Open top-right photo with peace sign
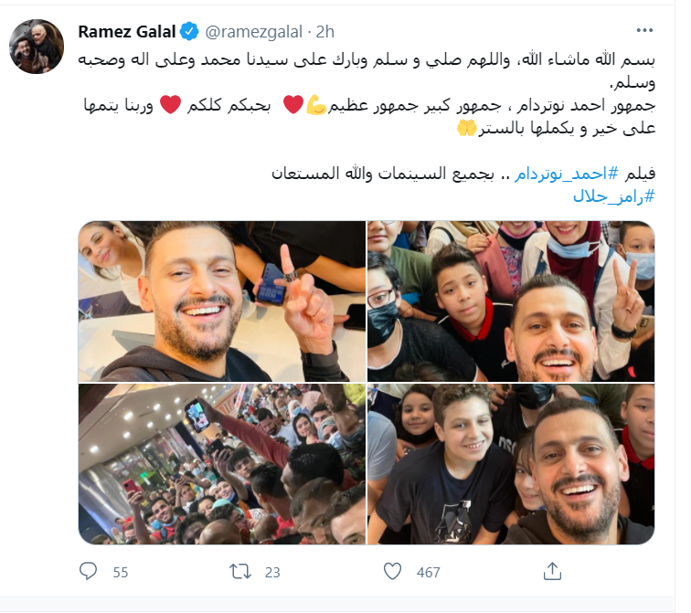This screenshot has width=691, height=613. [x=511, y=301]
